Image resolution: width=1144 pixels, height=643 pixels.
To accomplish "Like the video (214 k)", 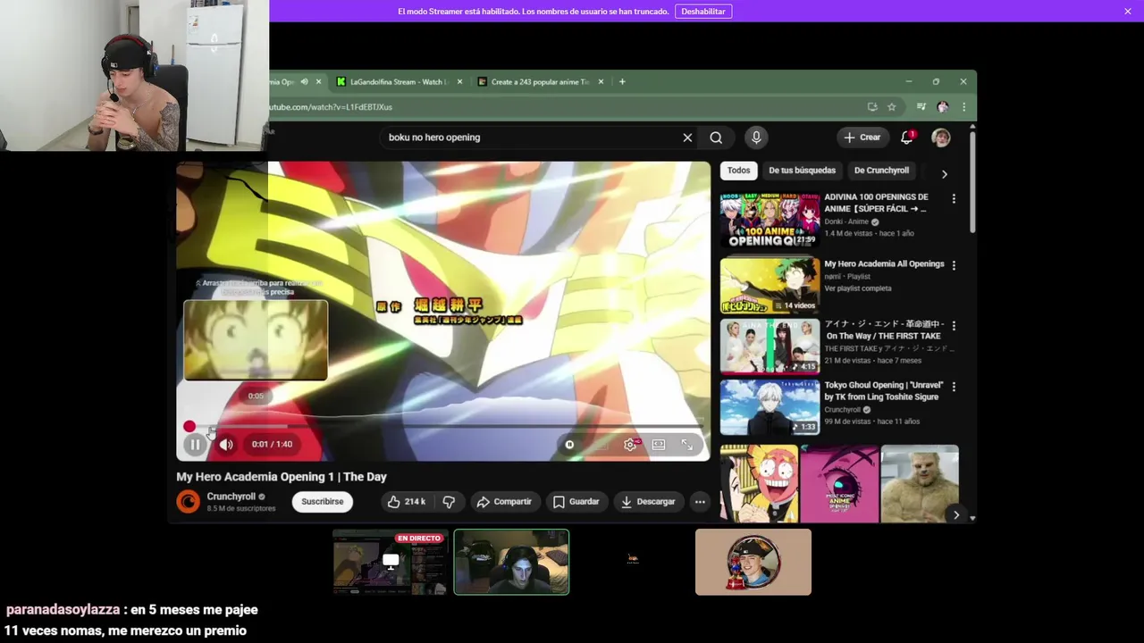I will (407, 502).
